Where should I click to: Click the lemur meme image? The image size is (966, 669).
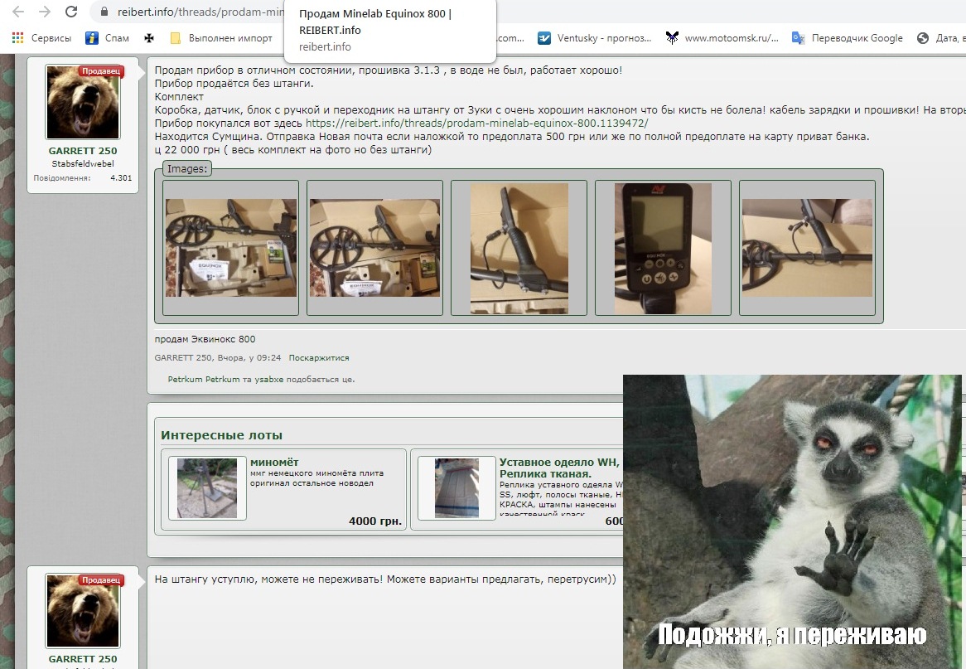click(x=792, y=521)
